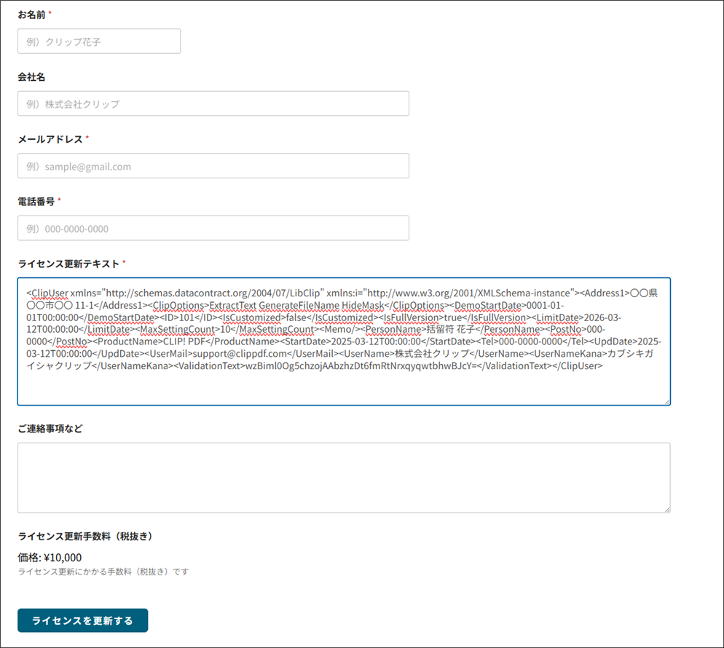Image resolution: width=724 pixels, height=648 pixels.
Task: Focus the ご連絡事項など message textarea
Action: [x=344, y=478]
